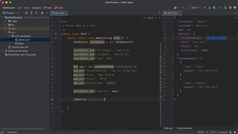This screenshot has width=238, height=134.
Task: Open the Main run configuration dropdown
Action: point(194,7)
